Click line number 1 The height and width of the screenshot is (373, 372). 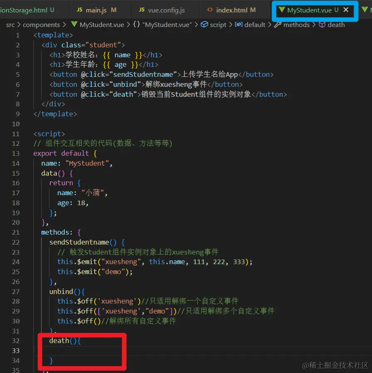18,35
